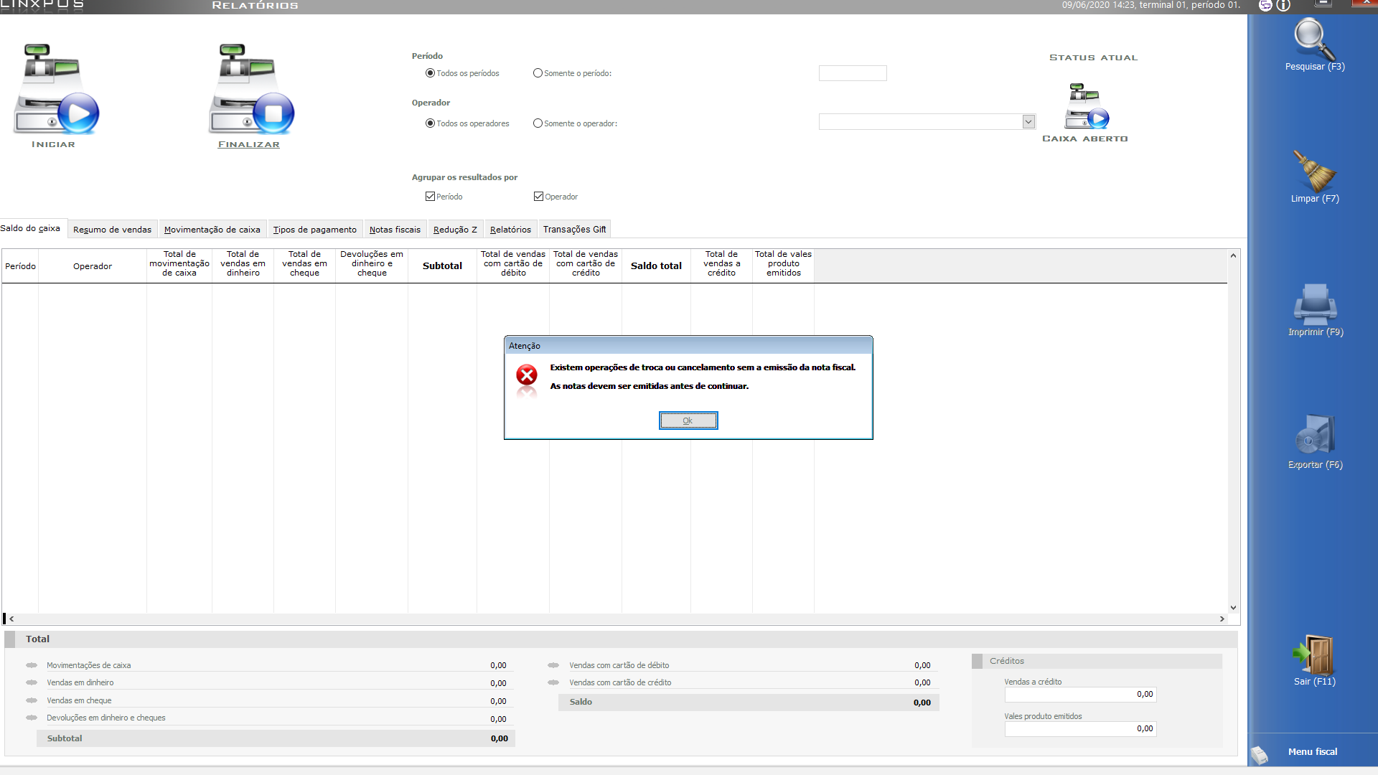Switch to Resumo de vendas tab

coord(112,230)
